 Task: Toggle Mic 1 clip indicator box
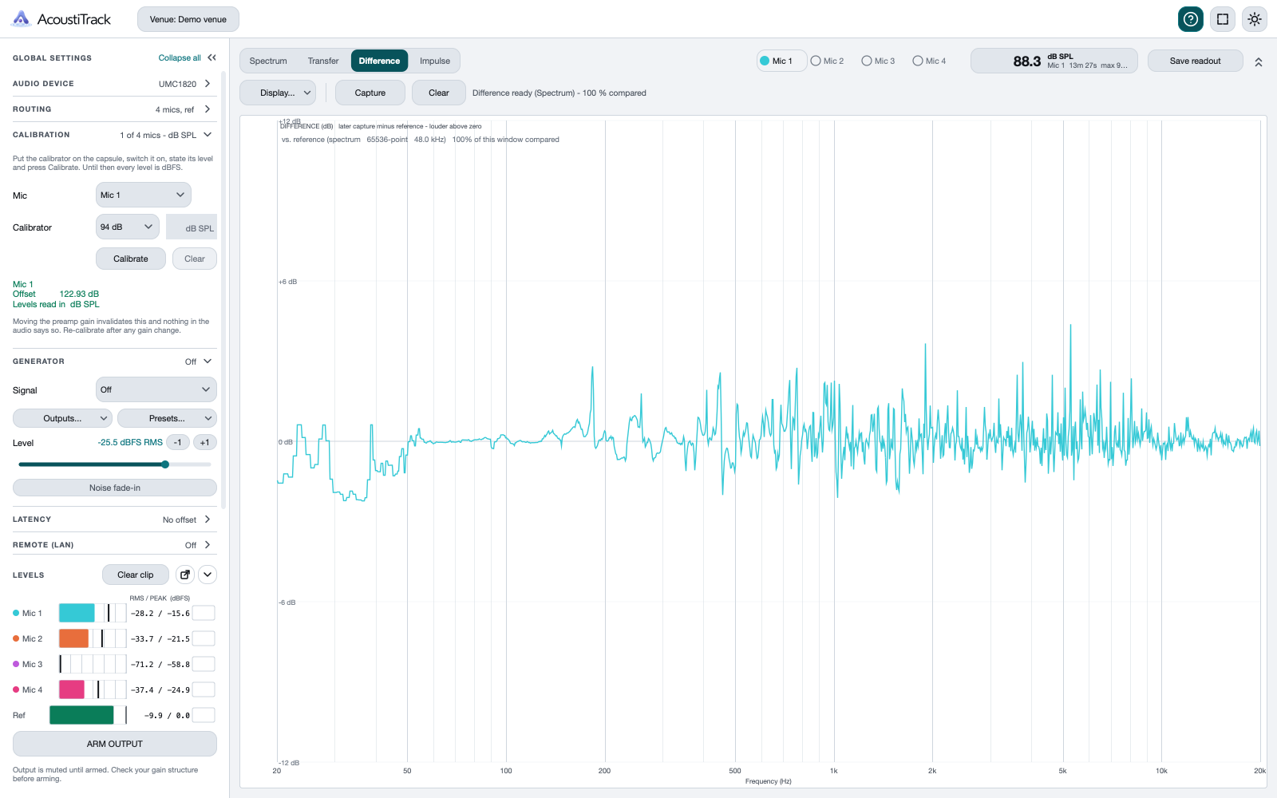point(204,613)
